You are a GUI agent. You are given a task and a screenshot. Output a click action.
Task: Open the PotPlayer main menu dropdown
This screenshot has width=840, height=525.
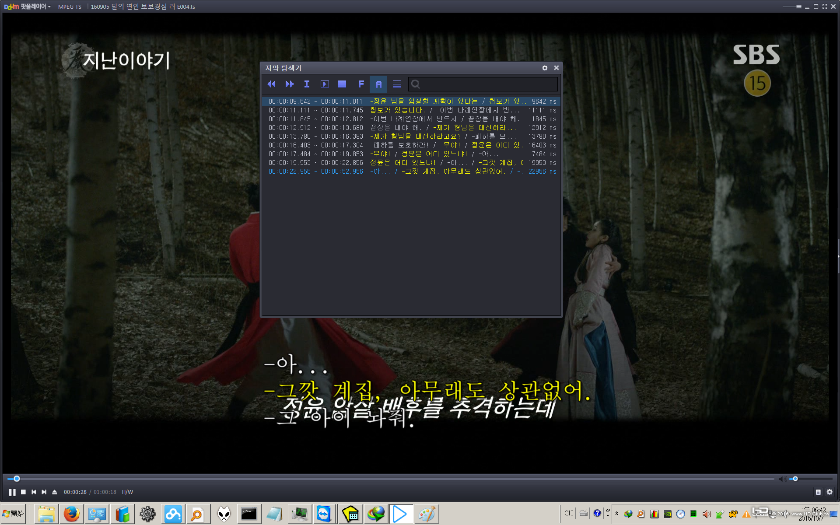pyautogui.click(x=28, y=7)
